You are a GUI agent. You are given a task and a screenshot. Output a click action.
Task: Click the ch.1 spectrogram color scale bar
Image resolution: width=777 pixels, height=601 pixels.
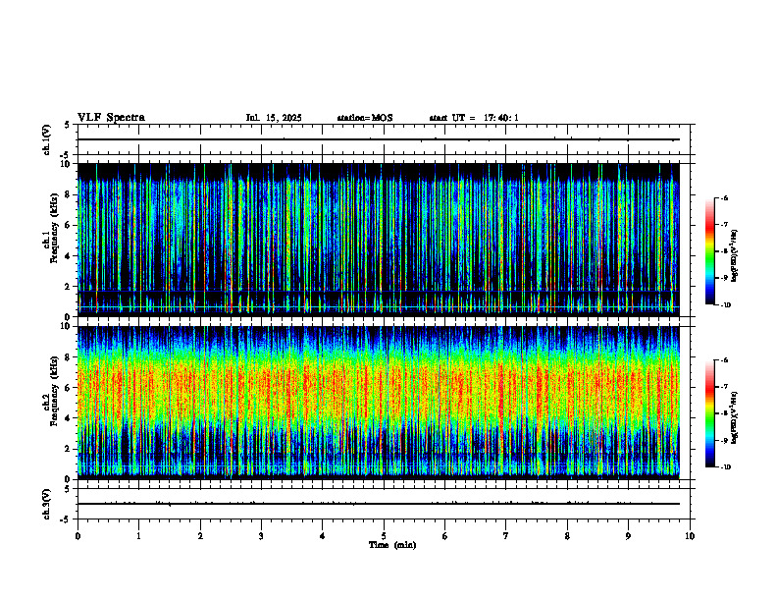point(709,251)
